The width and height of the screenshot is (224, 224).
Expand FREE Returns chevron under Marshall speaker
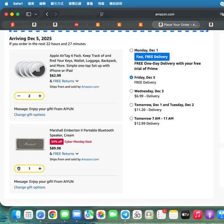coord(77,154)
